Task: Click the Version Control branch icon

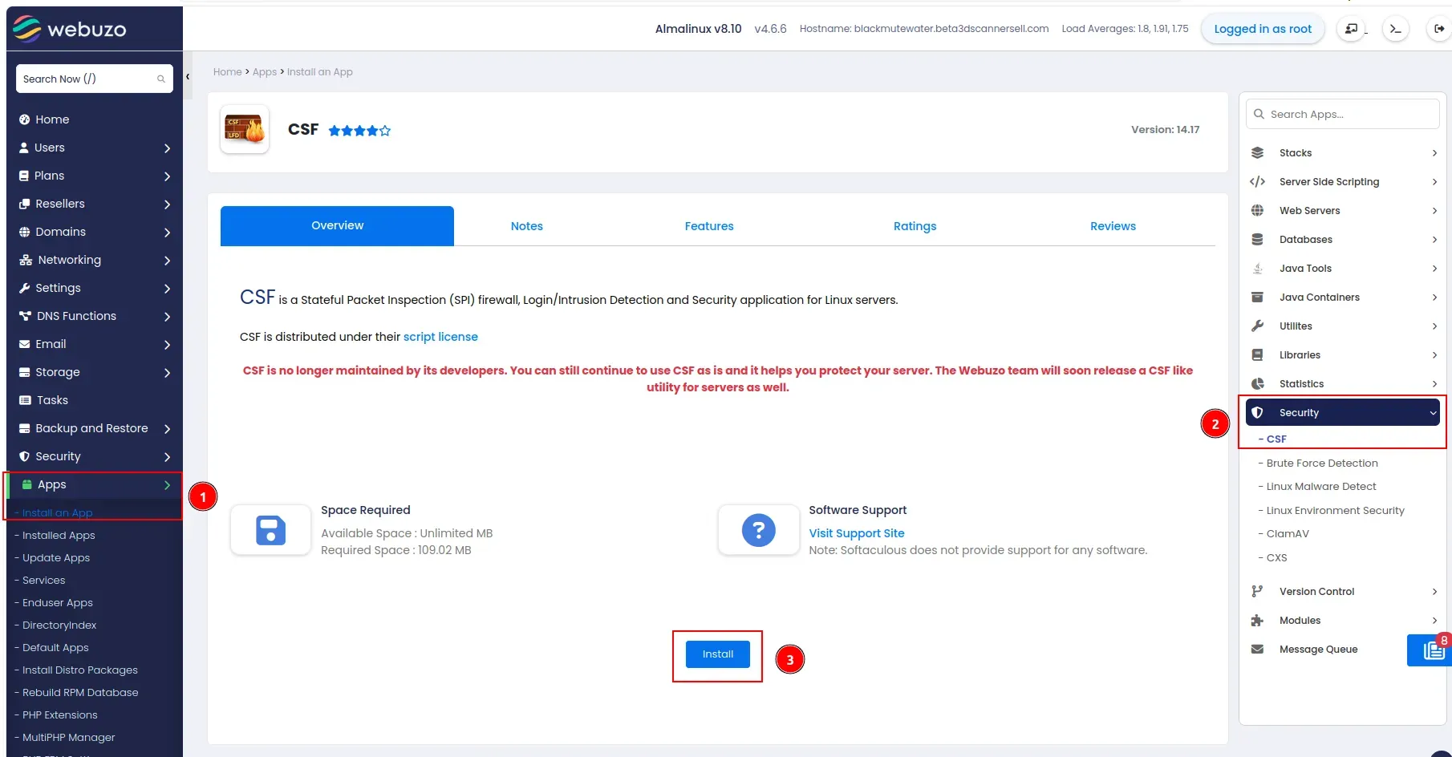Action: pyautogui.click(x=1258, y=591)
